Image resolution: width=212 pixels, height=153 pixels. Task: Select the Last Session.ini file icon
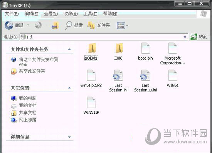tap(118, 75)
